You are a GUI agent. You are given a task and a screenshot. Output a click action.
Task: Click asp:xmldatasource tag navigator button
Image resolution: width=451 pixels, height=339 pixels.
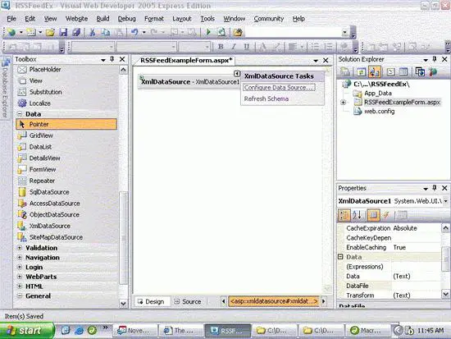274,301
